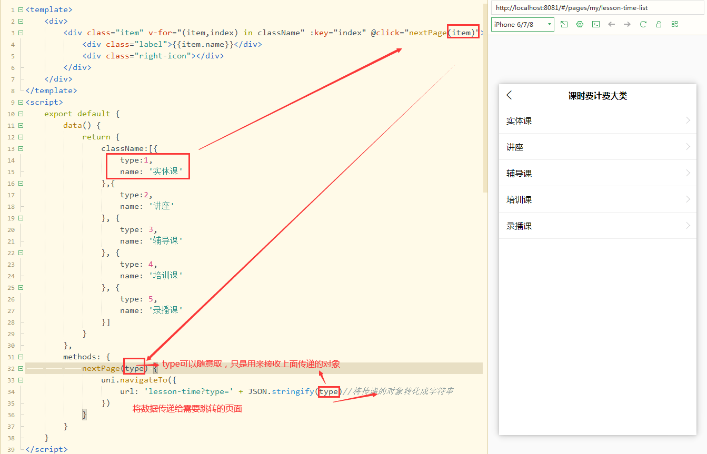Place cursor on uni.navigateTo in line 33
This screenshot has width=707, height=454.
(x=135, y=380)
